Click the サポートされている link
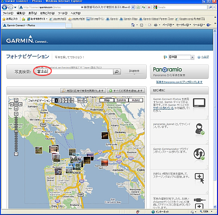 163,108
